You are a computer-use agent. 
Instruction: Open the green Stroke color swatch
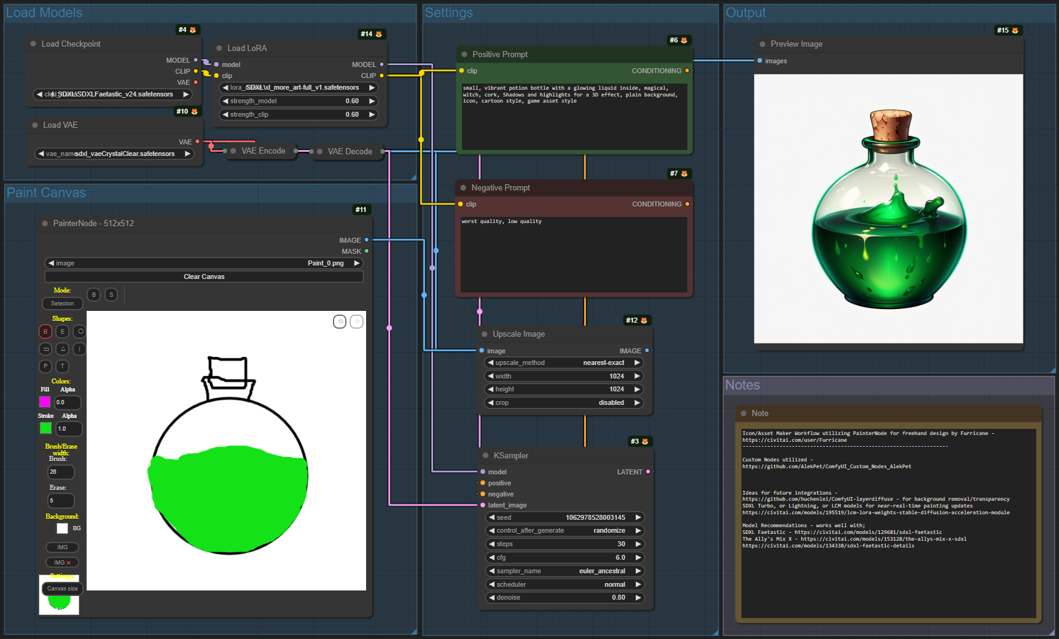tap(45, 428)
